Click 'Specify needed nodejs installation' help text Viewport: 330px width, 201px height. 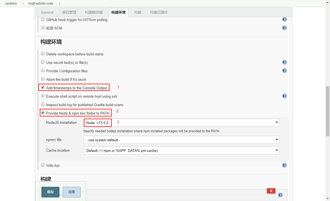coord(151,131)
